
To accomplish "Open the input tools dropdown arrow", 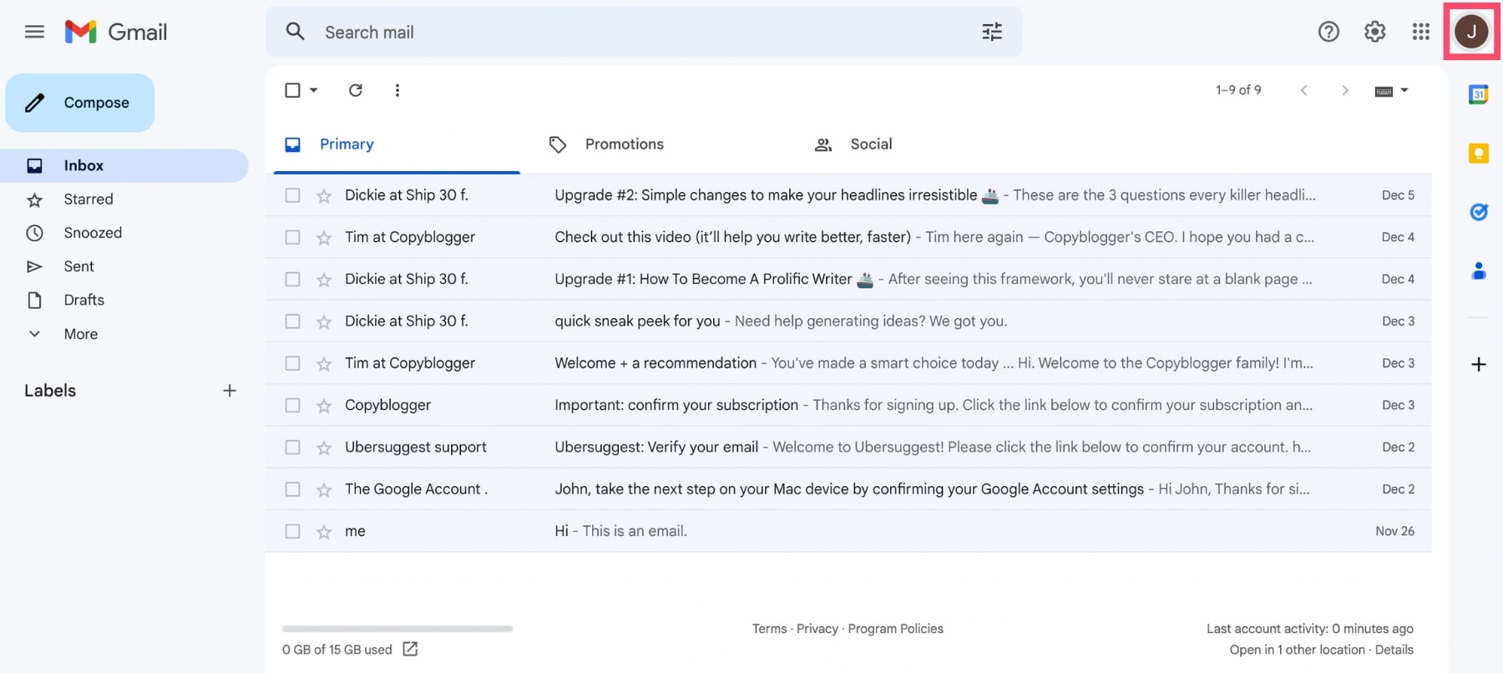I will pos(1404,90).
